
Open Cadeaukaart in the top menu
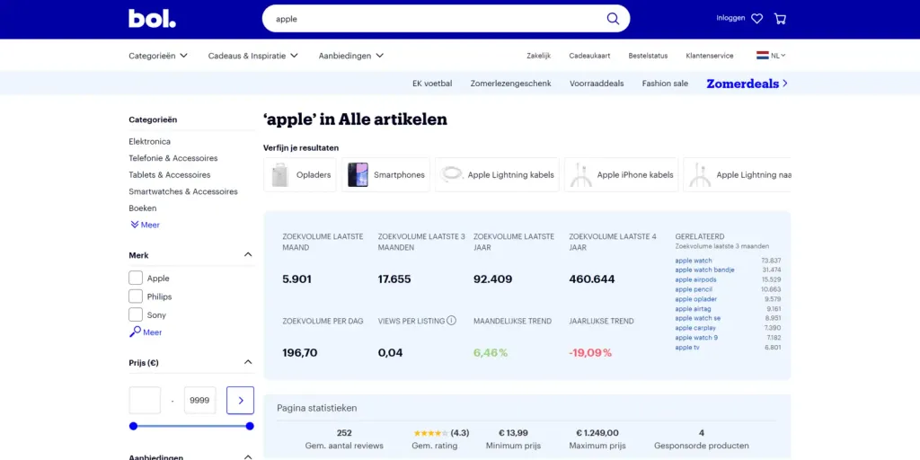click(589, 56)
